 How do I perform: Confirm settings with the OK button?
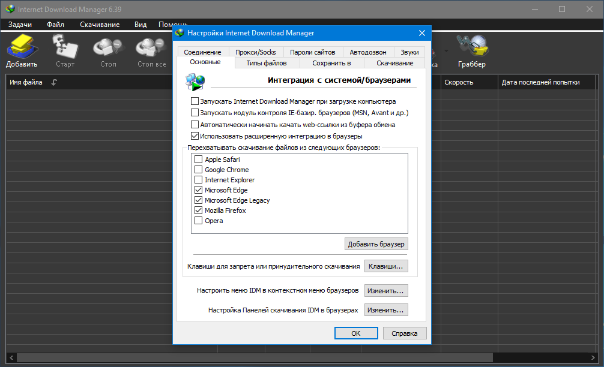click(x=356, y=333)
